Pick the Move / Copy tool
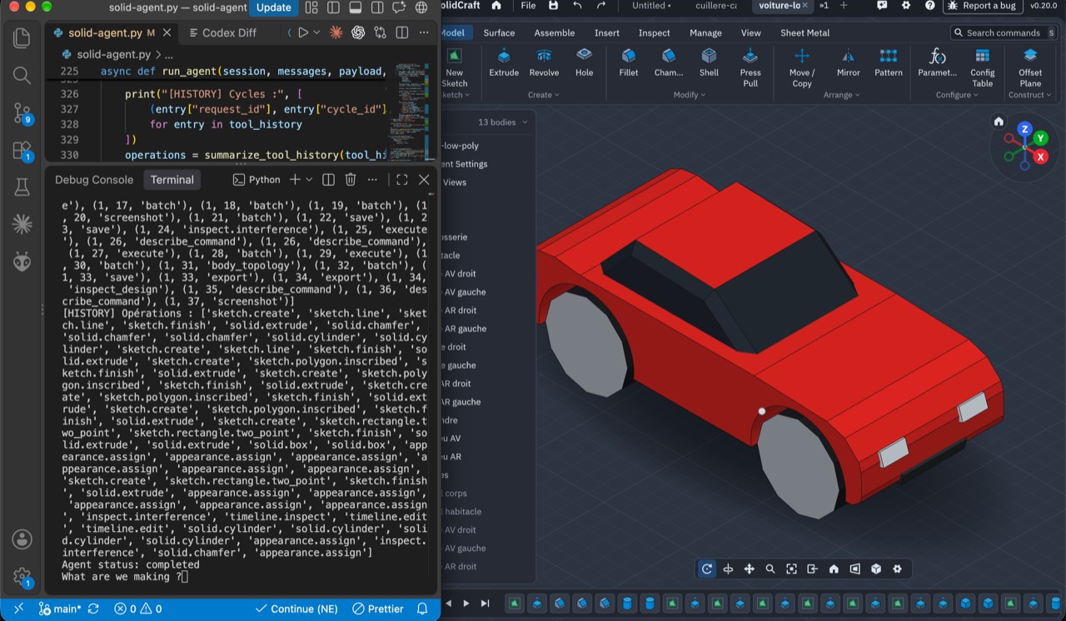Image resolution: width=1066 pixels, height=621 pixels. click(802, 67)
